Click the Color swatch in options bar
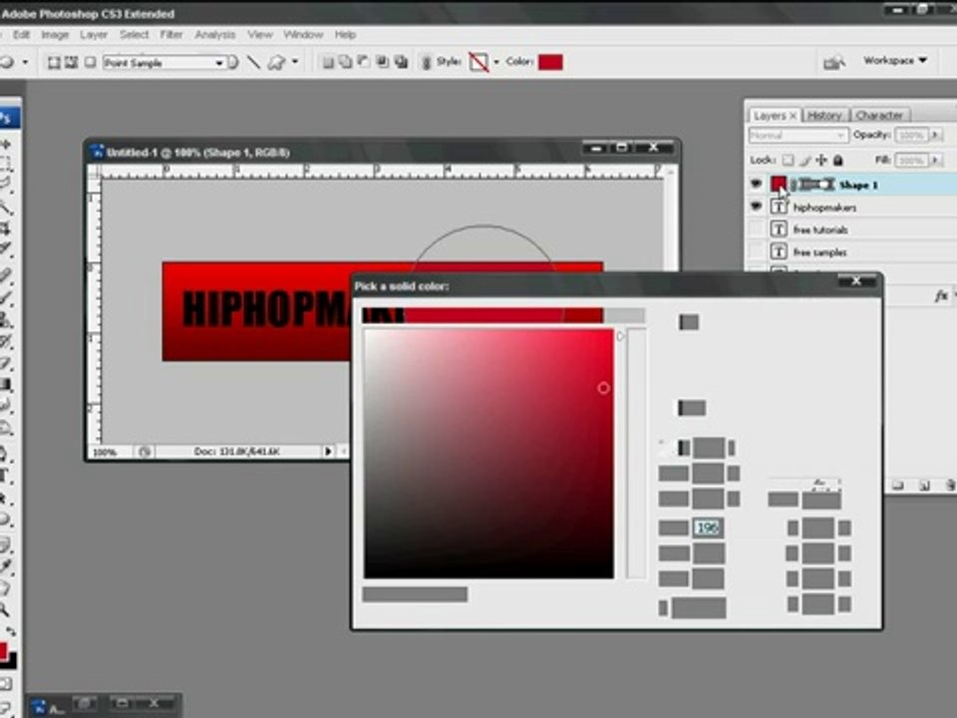This screenshot has width=957, height=718. pyautogui.click(x=550, y=62)
